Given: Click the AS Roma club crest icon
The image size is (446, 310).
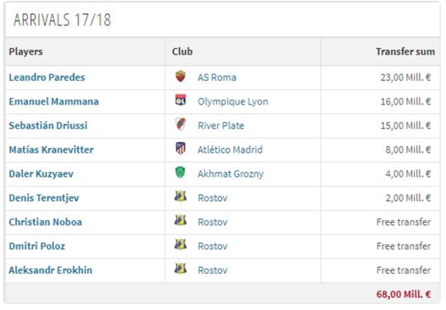Looking at the screenshot, I should click(180, 76).
